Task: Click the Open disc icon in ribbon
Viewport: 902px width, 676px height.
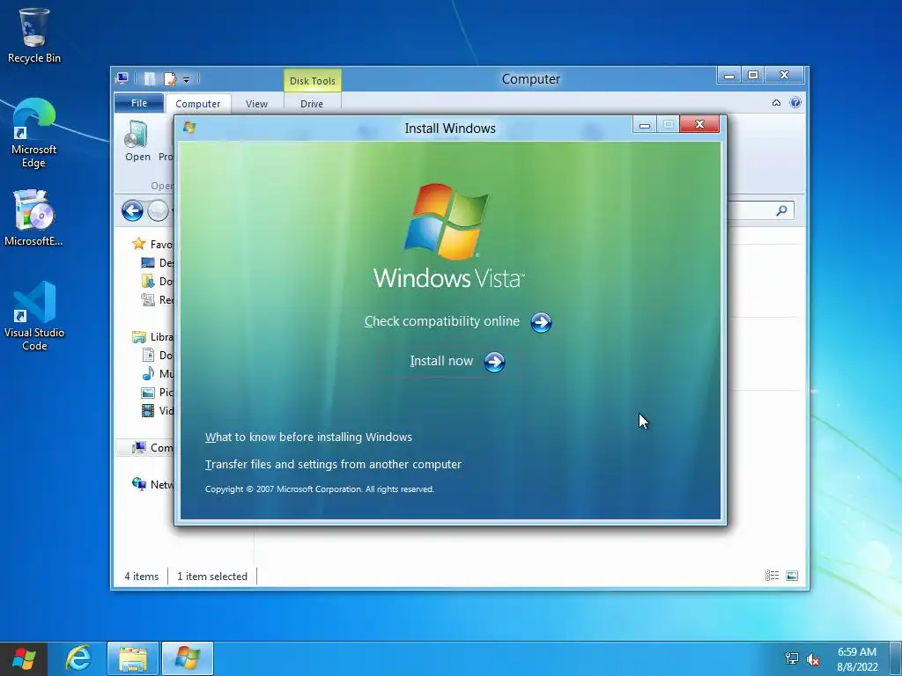Action: (x=137, y=135)
